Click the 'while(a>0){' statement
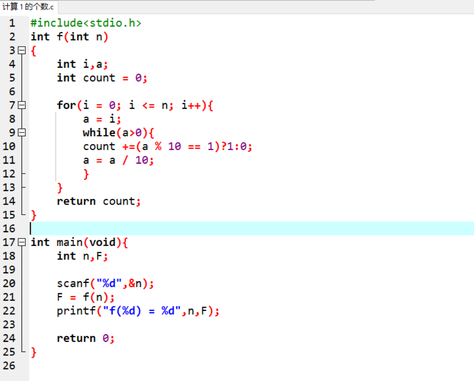This screenshot has height=381, width=474. pos(118,133)
